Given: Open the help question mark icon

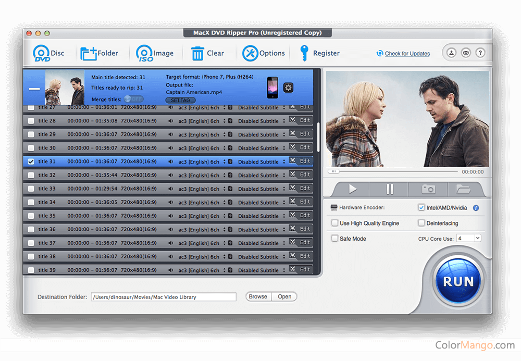Looking at the screenshot, I should [480, 53].
